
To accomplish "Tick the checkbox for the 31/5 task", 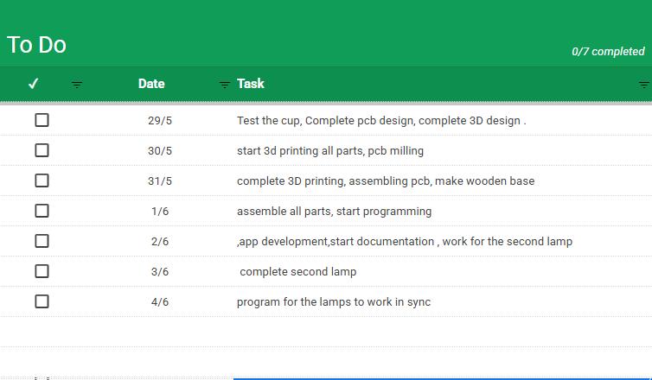I will pos(42,180).
